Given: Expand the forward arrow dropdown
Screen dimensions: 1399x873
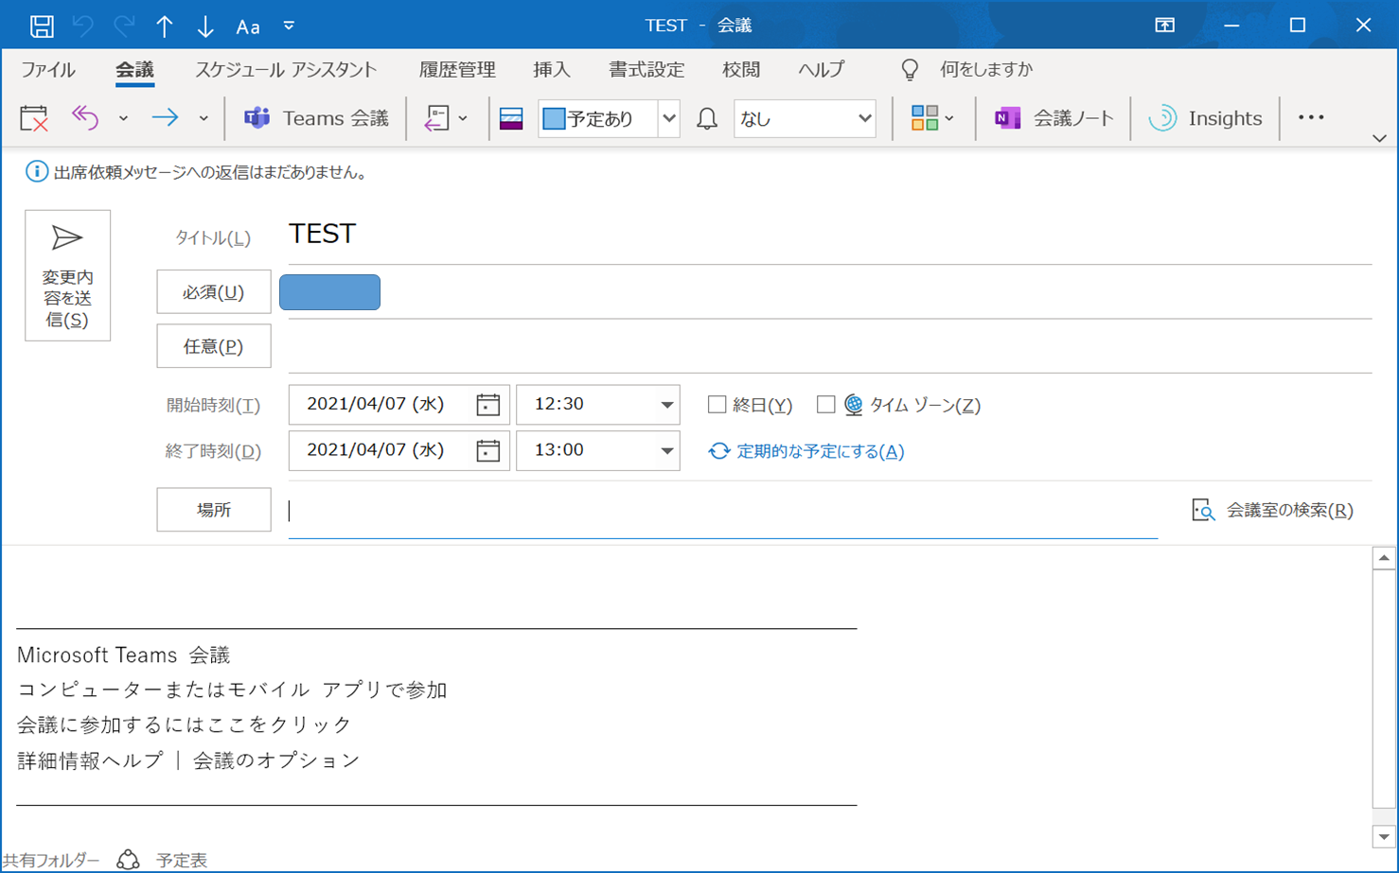Looking at the screenshot, I should [x=204, y=118].
